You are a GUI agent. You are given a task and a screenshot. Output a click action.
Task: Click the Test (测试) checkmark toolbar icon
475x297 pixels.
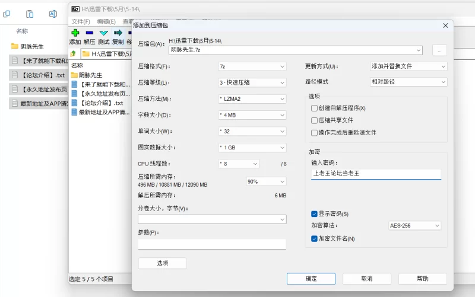coord(103,33)
